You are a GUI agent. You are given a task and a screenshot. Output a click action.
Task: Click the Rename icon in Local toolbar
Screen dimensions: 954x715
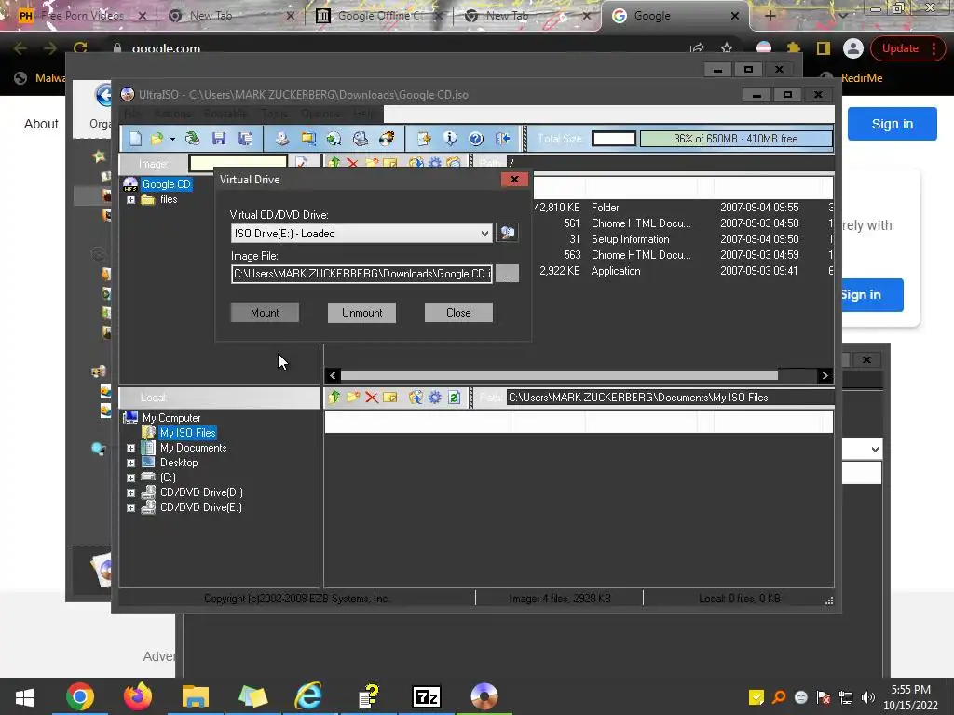coord(390,398)
